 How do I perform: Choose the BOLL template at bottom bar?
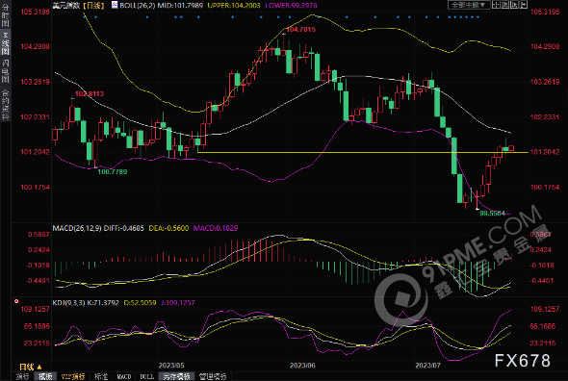[146, 376]
